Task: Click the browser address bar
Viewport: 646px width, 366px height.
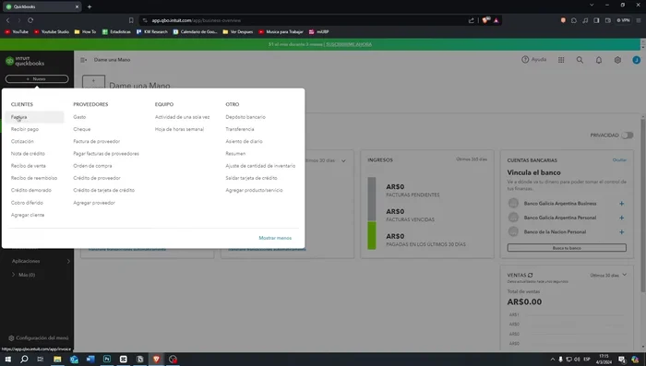Action: pos(305,20)
